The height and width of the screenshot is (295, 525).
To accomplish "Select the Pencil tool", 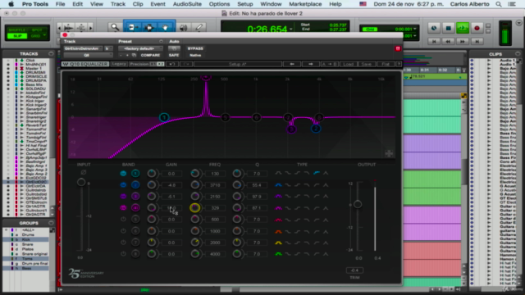I will pos(199,27).
